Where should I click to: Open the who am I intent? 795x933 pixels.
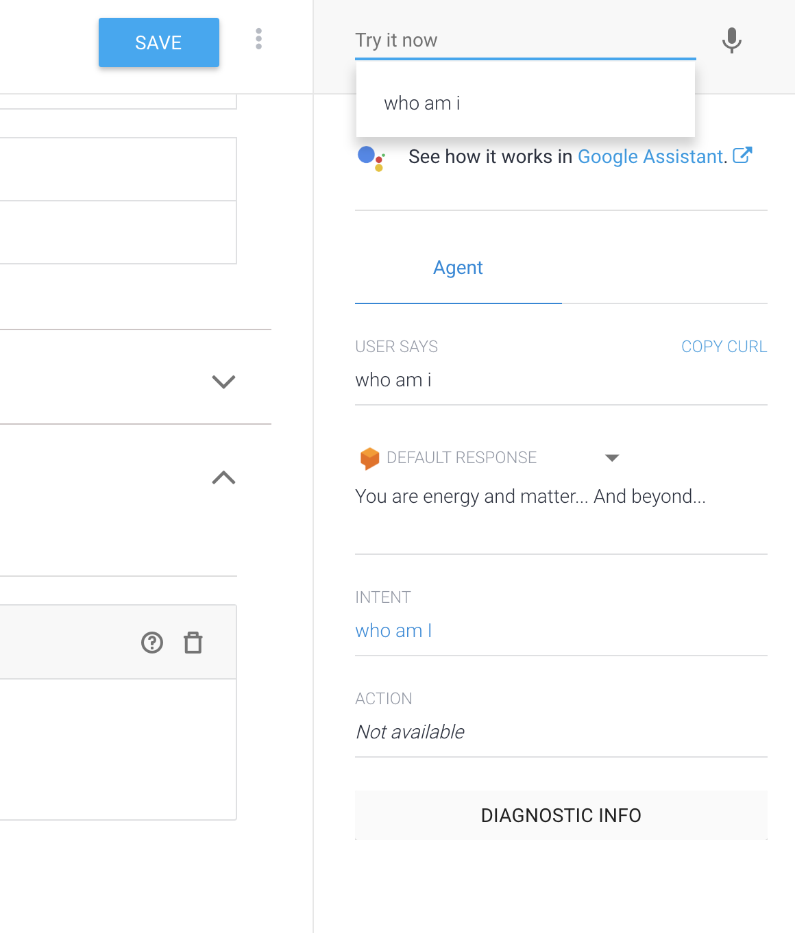[393, 630]
